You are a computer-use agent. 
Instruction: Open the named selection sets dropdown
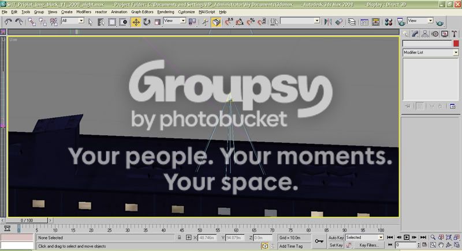[300, 21]
